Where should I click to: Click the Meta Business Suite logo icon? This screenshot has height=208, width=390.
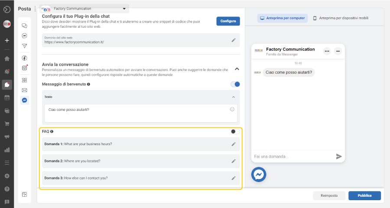(x=7, y=10)
